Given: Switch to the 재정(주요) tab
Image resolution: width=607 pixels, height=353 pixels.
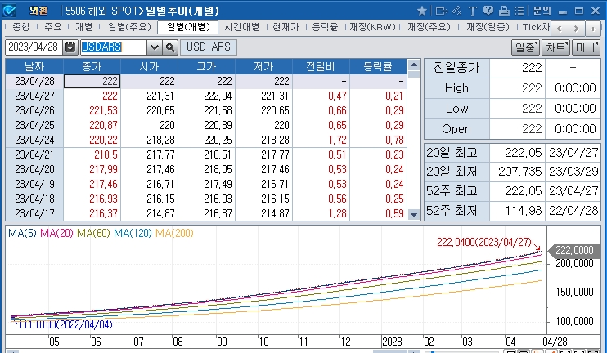Looking at the screenshot, I should pos(429,27).
